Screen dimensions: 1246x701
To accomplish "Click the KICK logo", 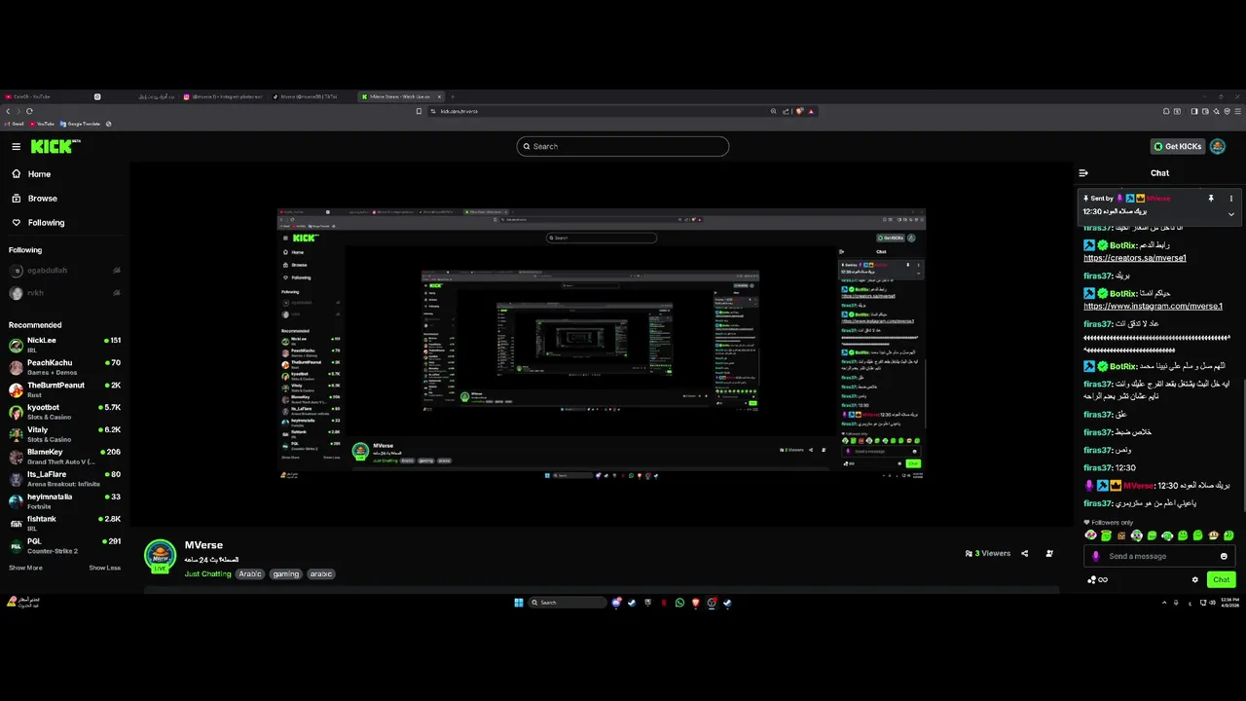I will pyautogui.click(x=54, y=146).
